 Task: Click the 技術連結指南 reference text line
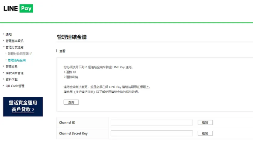tap(101, 92)
